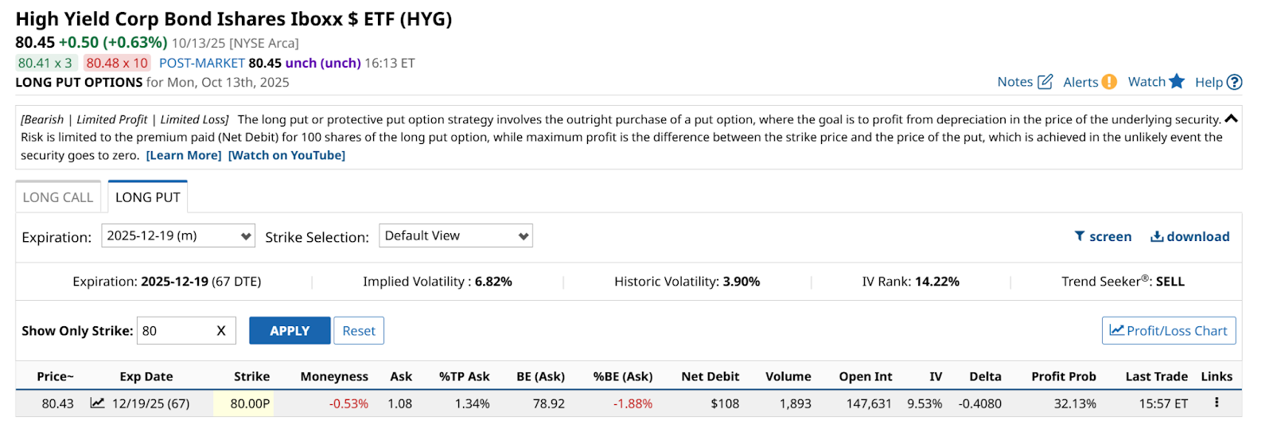Switch to the LONG CALL tab
Viewport: 1273px width, 440px height.
coord(58,197)
